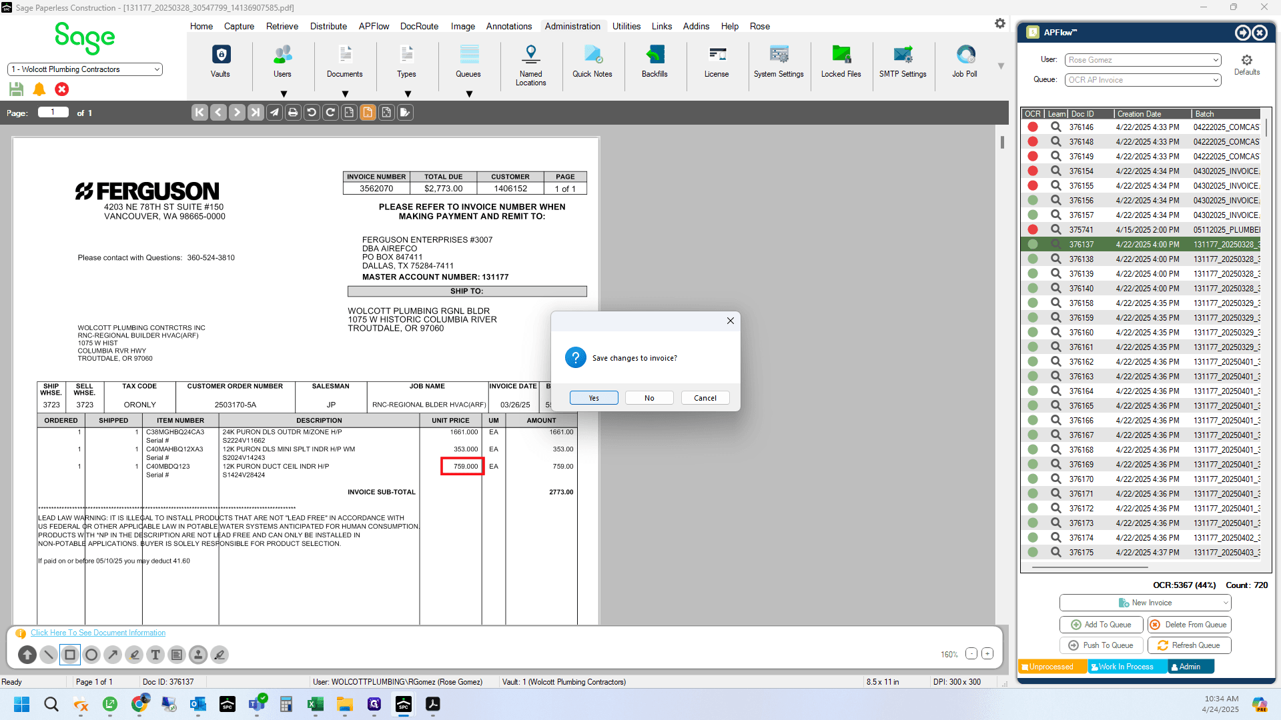Screen dimensions: 1281x720
Task: Go to last page of document
Action: point(256,113)
